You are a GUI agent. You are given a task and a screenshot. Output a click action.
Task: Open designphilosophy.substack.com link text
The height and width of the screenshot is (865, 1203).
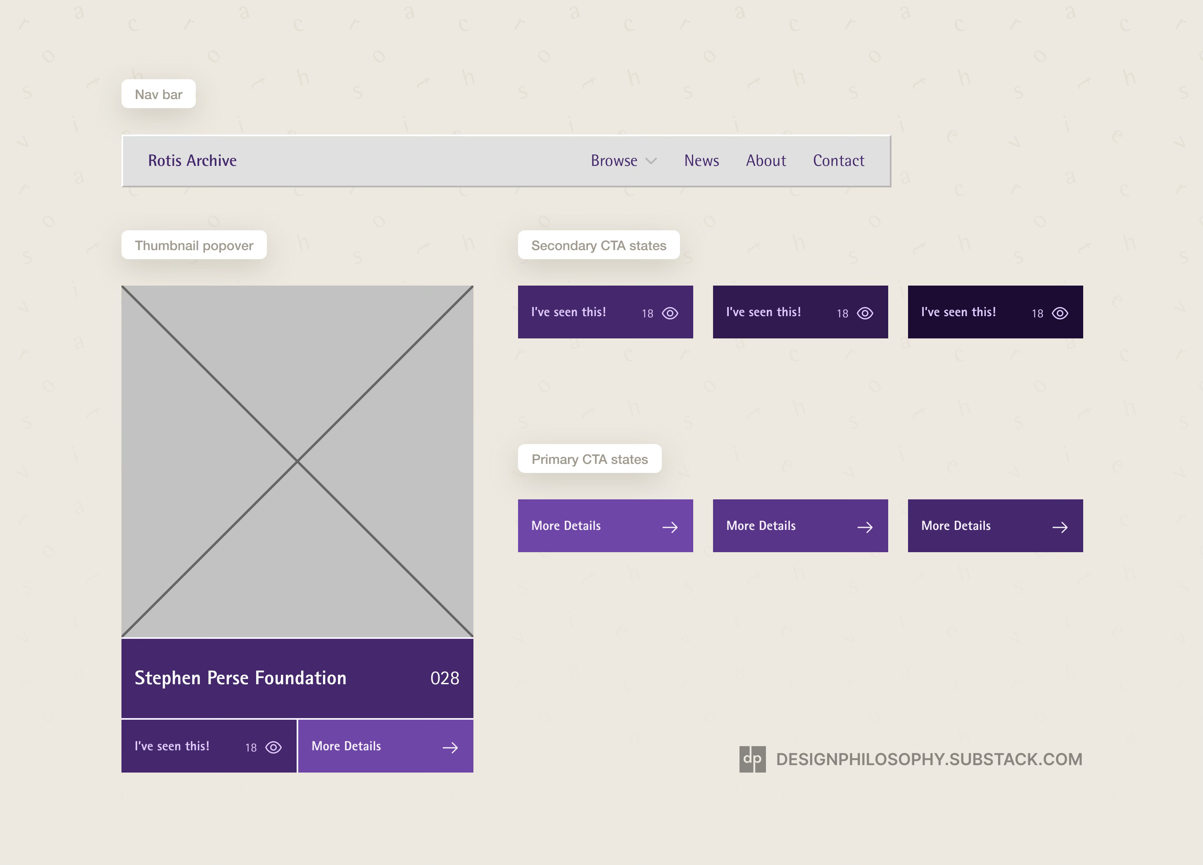coord(929,759)
